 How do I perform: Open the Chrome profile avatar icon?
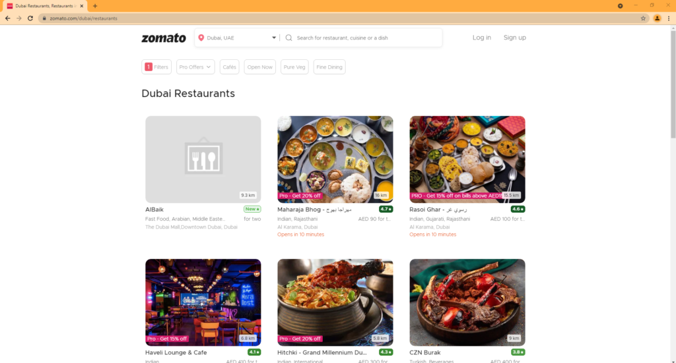click(x=657, y=18)
